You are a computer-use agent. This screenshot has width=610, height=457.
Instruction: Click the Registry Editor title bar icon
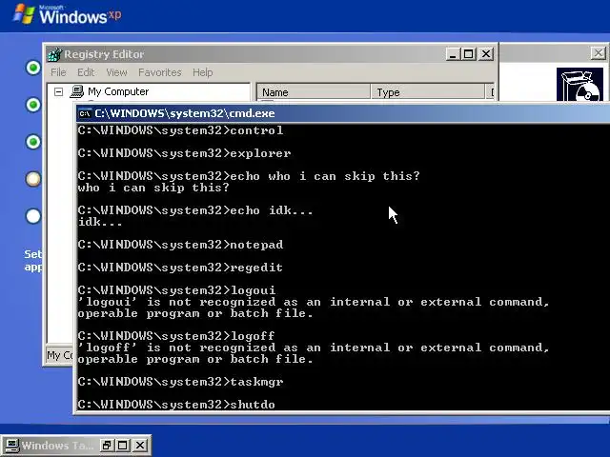click(55, 54)
